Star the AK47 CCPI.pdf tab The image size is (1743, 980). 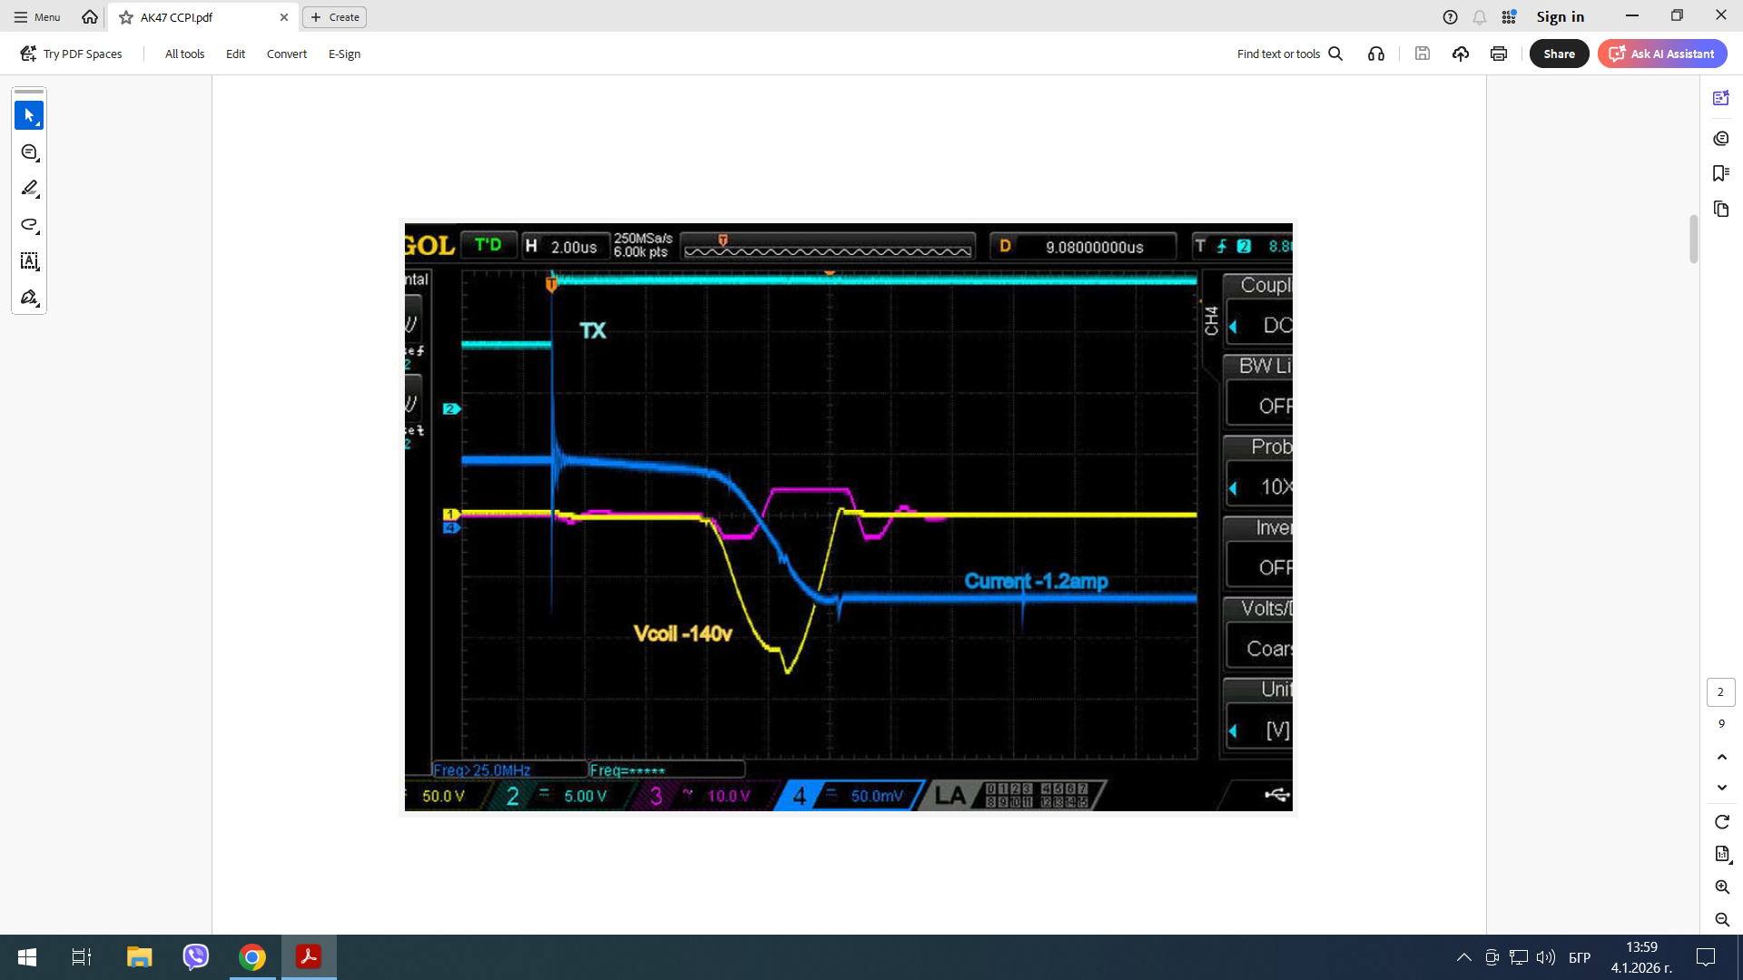[126, 17]
